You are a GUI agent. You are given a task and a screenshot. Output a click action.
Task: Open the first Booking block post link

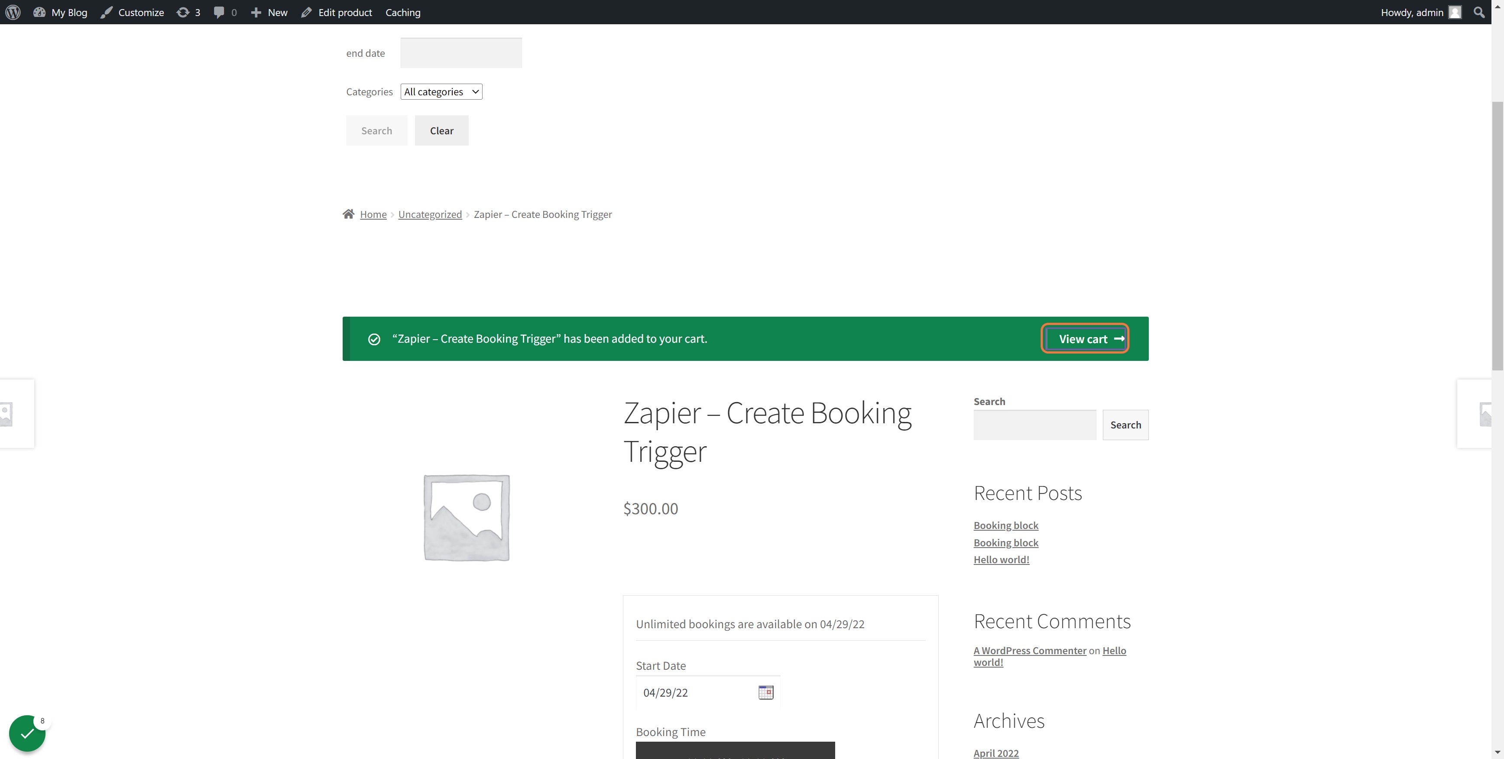coord(1006,525)
